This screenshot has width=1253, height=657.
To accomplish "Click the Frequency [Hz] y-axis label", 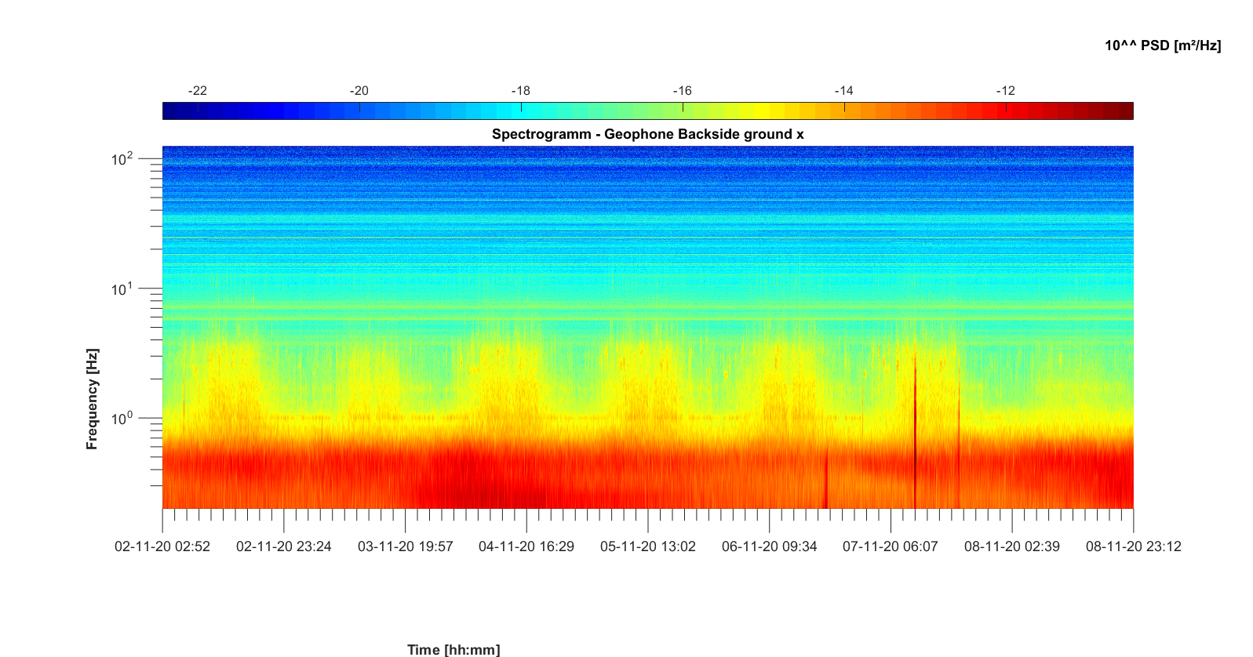I will (93, 399).
